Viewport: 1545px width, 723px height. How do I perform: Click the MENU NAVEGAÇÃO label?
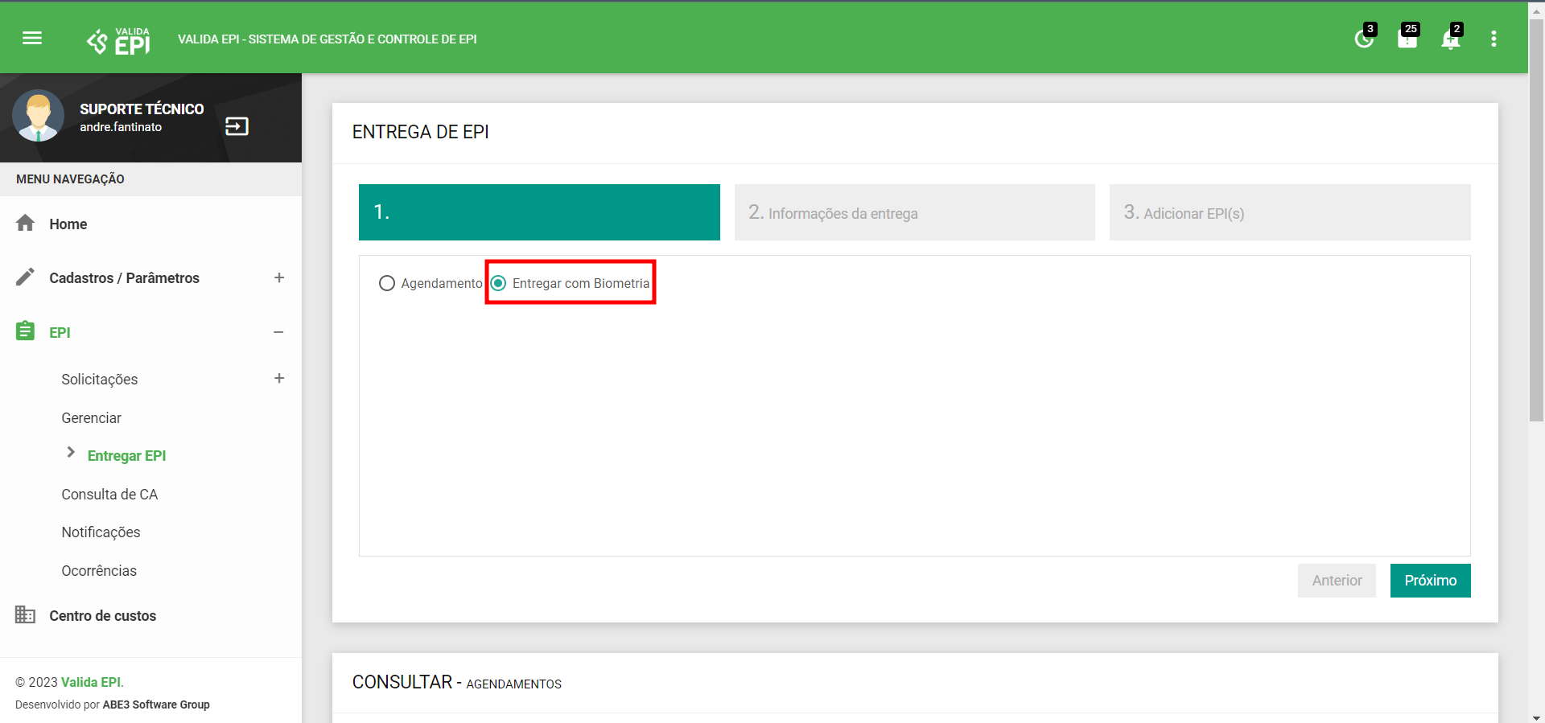[70, 179]
